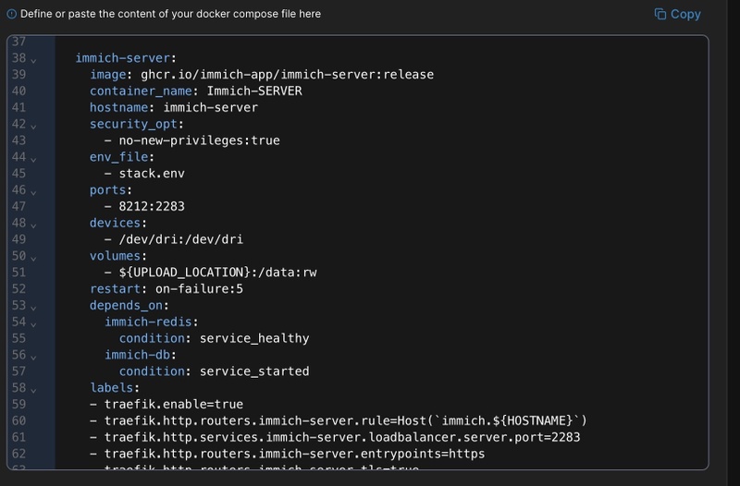The width and height of the screenshot is (740, 486).
Task: Collapse the devices section at line 48
Action: 33,225
